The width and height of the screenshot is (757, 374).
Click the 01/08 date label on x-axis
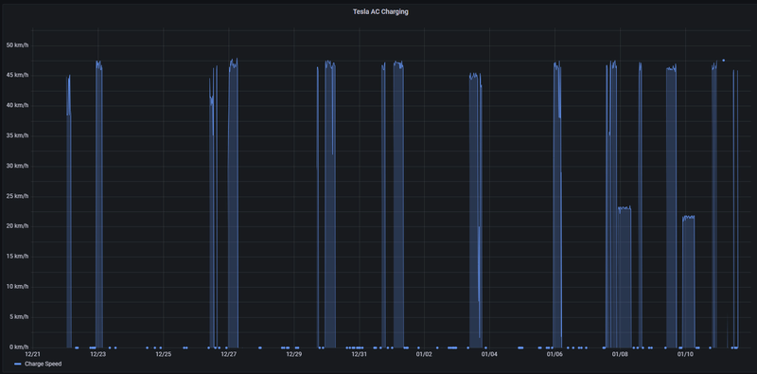click(x=620, y=354)
